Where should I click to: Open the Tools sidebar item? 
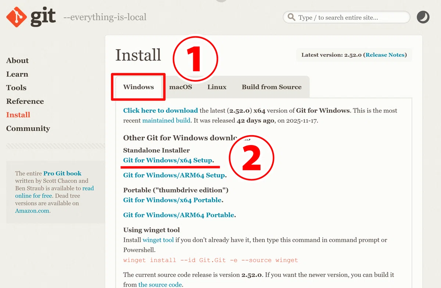16,88
